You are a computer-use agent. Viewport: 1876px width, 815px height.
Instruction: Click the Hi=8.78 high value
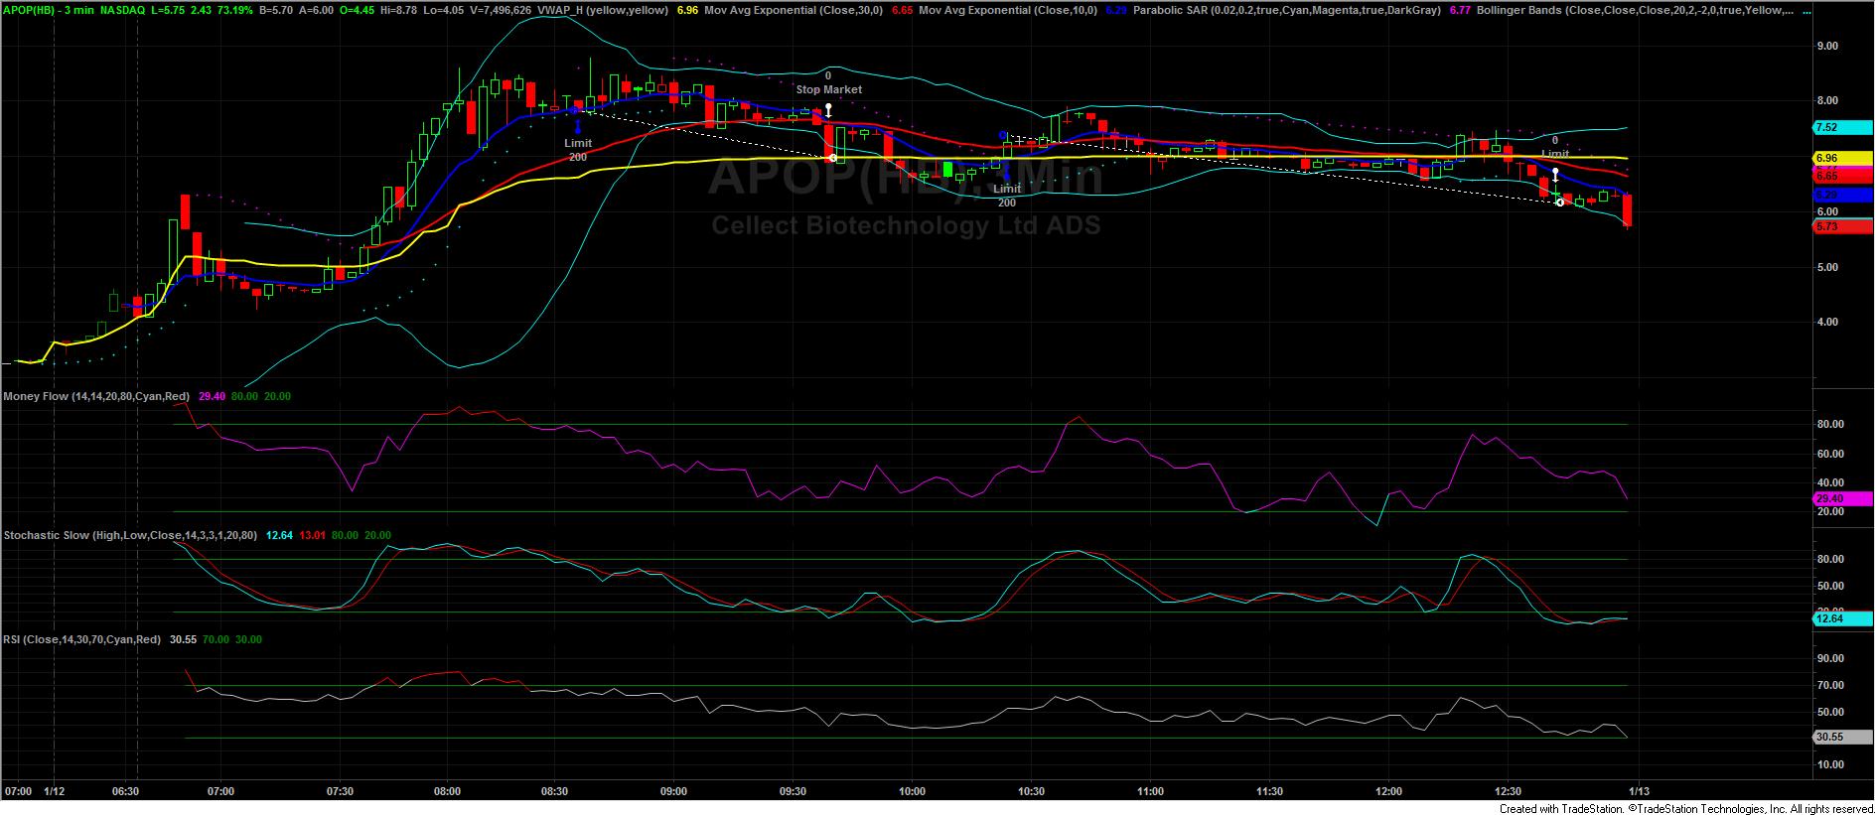(x=396, y=10)
